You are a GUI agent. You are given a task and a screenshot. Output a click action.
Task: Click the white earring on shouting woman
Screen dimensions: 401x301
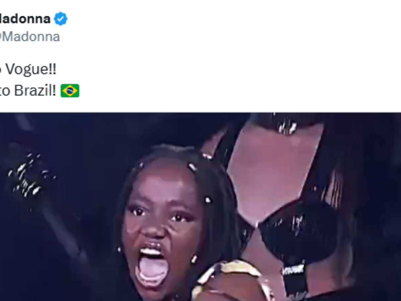click(194, 259)
